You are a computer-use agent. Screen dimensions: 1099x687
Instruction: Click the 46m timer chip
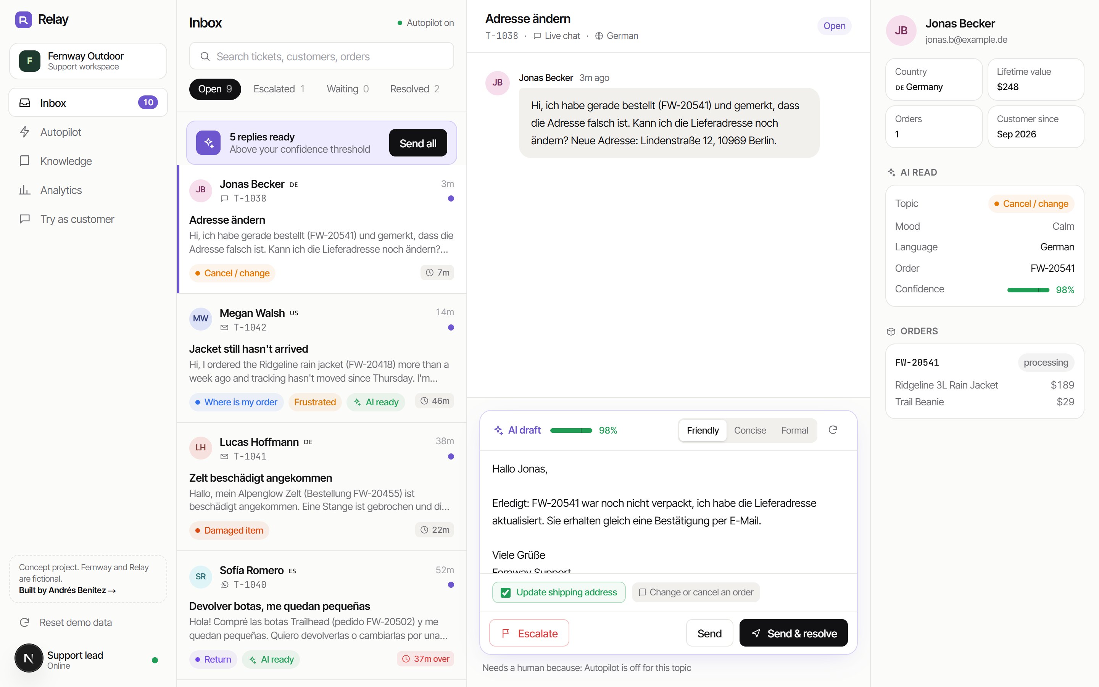tap(435, 401)
